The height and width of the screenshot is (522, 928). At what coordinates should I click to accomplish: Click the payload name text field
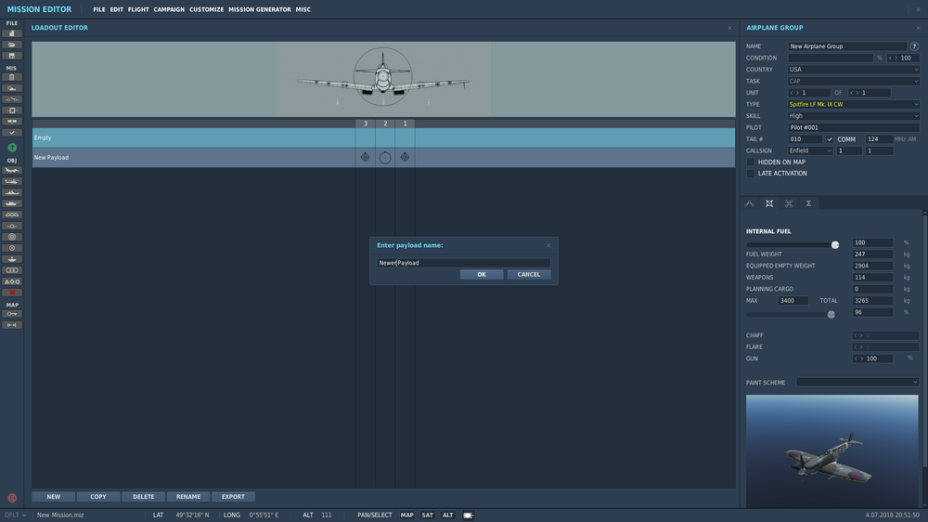tap(463, 263)
